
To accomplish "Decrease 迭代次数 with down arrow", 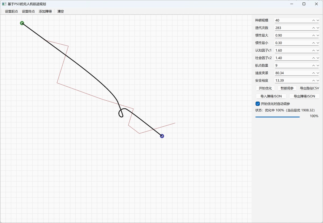I will coord(318,28).
